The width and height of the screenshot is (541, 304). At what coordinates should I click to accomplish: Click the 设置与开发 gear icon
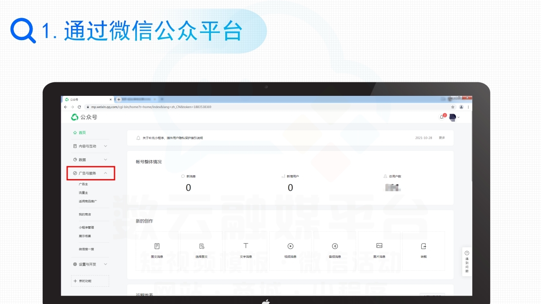[x=75, y=264]
